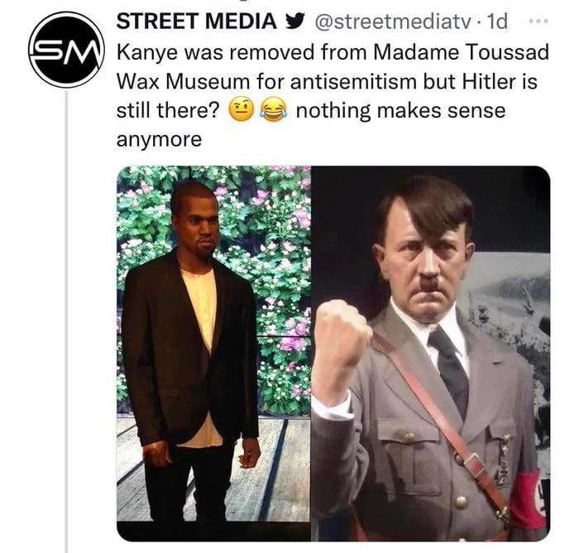Click the word "anymore" in the tweet
Screen dimensions: 579x553
click(159, 139)
